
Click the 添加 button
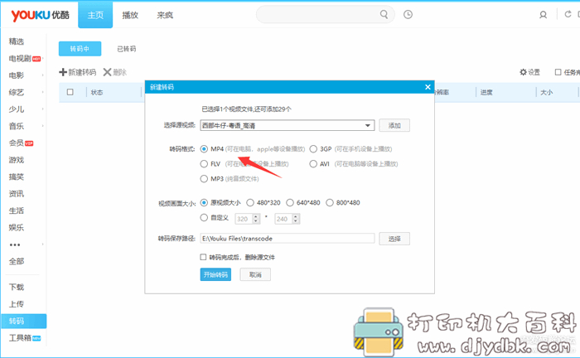[394, 125]
